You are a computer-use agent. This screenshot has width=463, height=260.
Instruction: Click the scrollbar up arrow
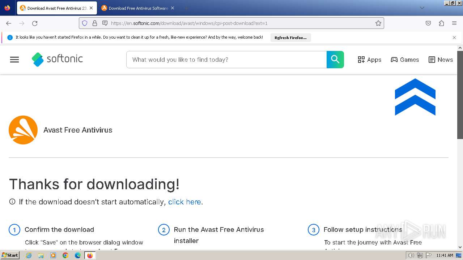pyautogui.click(x=460, y=48)
